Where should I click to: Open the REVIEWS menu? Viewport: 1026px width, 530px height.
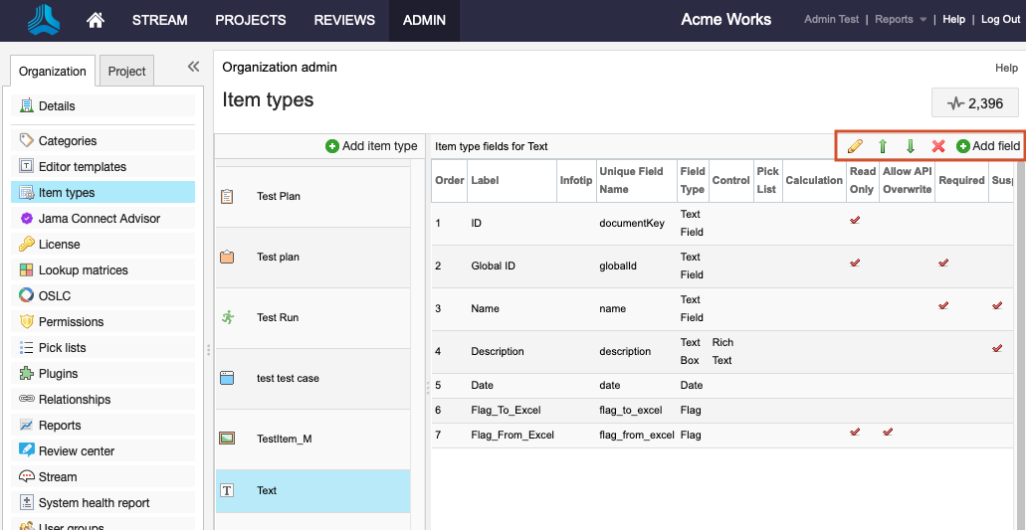point(344,20)
